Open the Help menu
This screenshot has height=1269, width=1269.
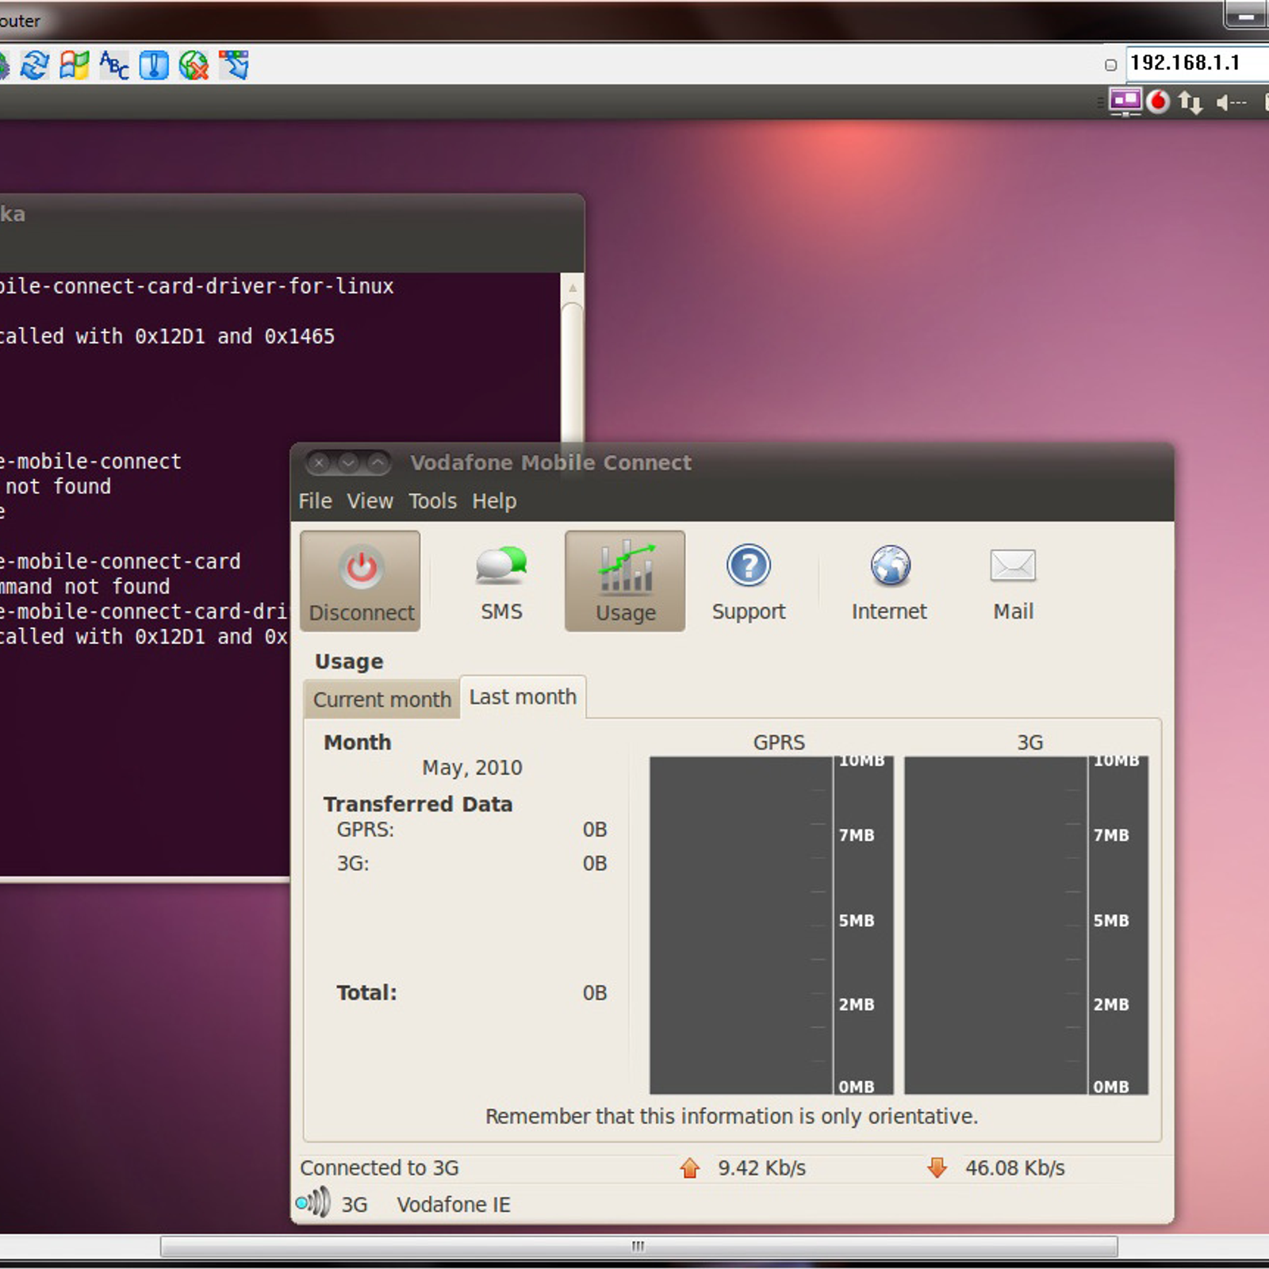coord(494,501)
